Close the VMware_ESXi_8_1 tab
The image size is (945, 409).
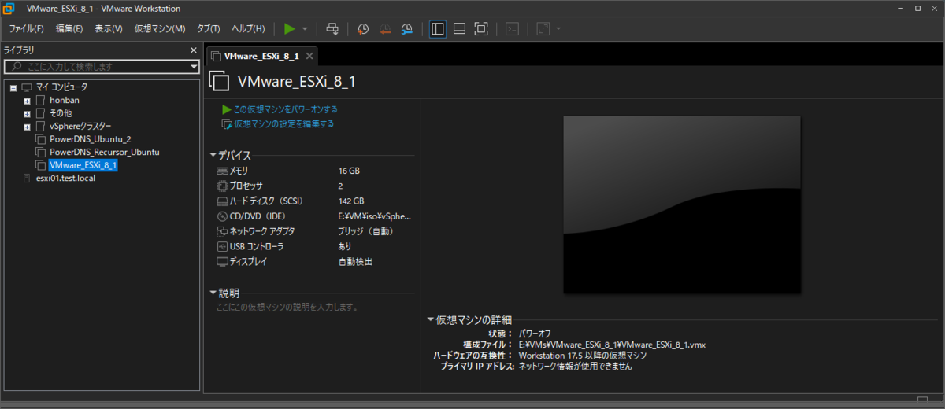point(309,57)
